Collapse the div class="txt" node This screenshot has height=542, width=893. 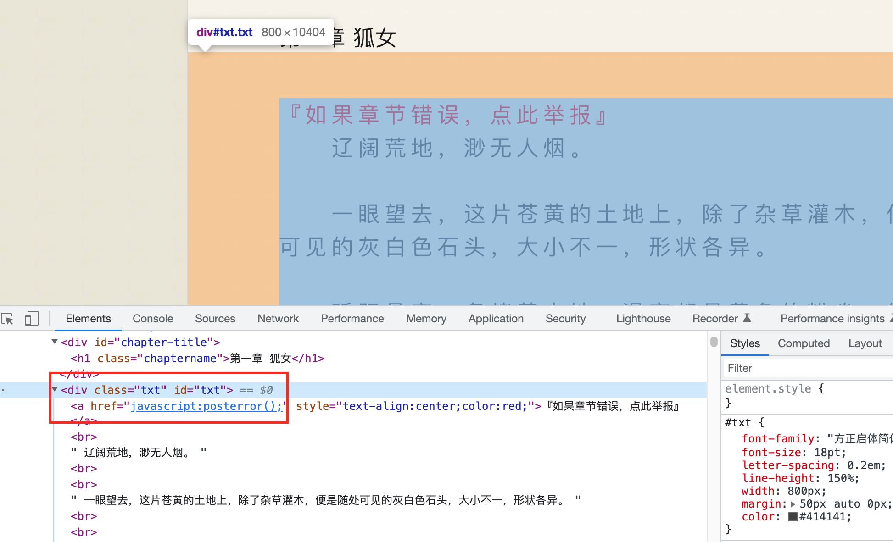pos(55,389)
